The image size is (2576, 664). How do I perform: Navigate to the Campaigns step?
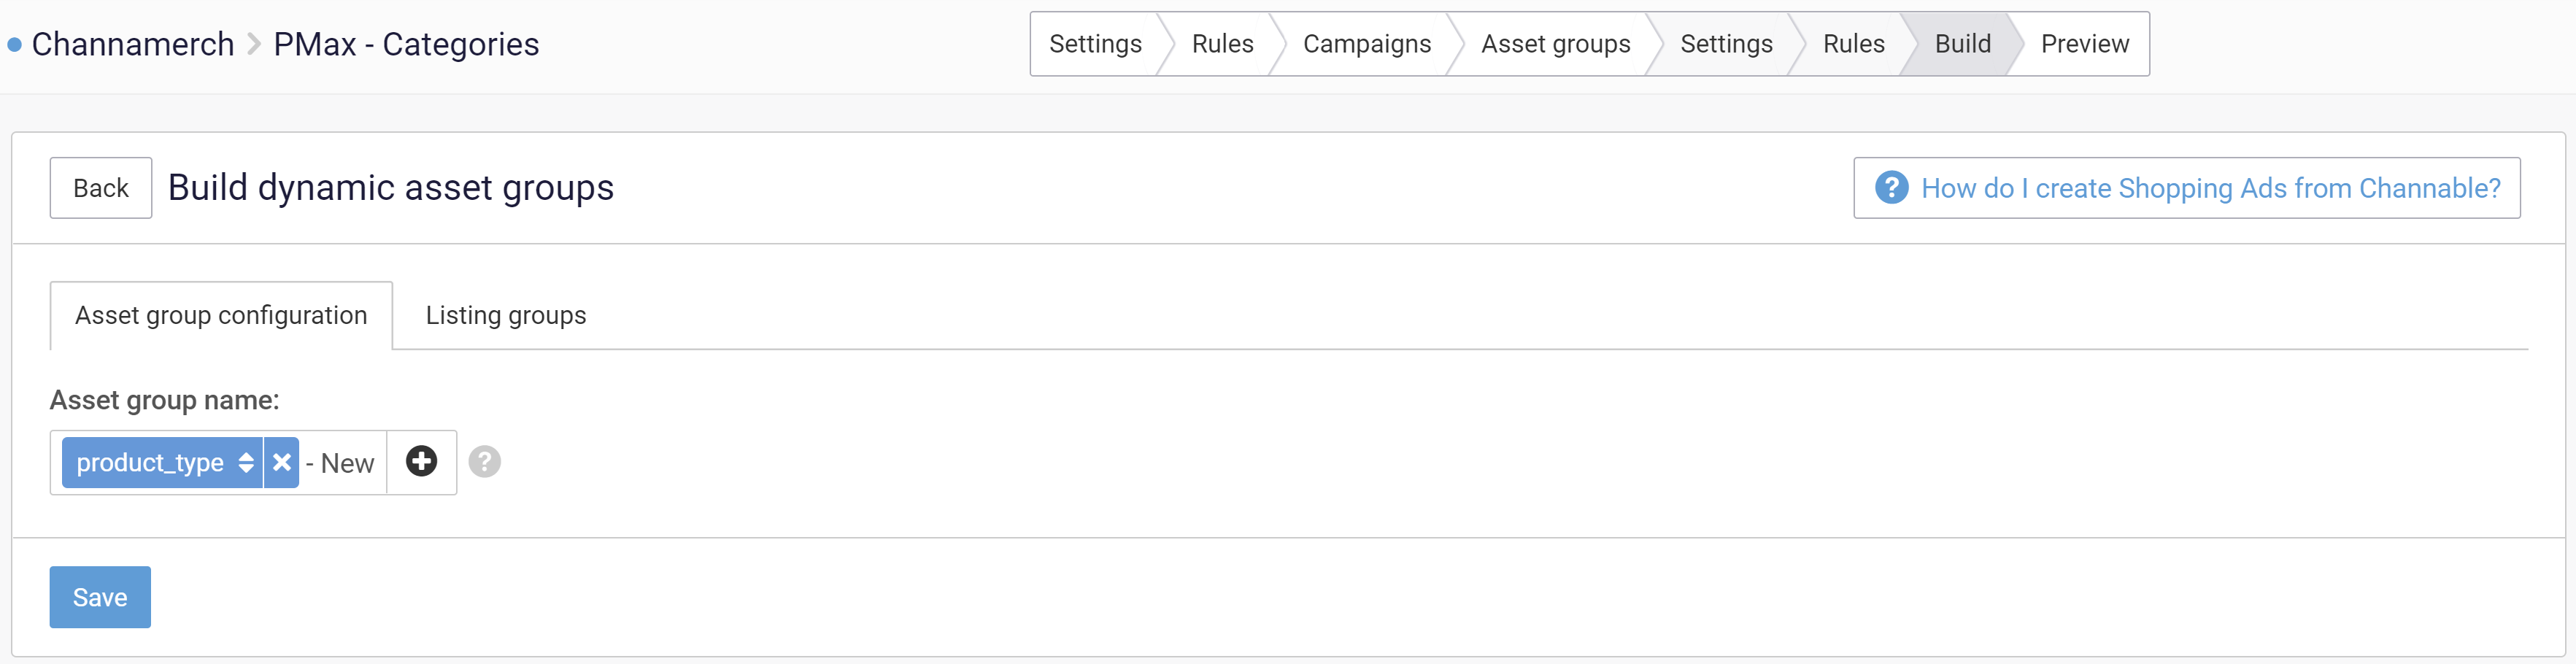click(x=1366, y=44)
